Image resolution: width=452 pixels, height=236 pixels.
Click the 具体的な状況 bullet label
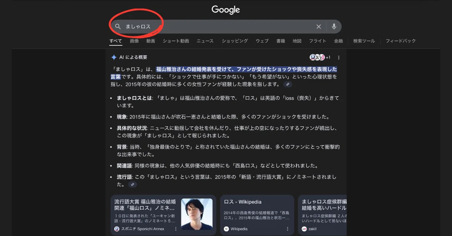[131, 128]
